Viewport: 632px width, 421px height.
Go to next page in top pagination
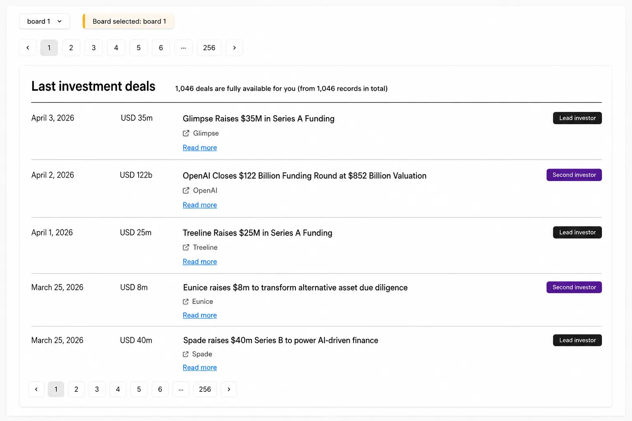235,48
